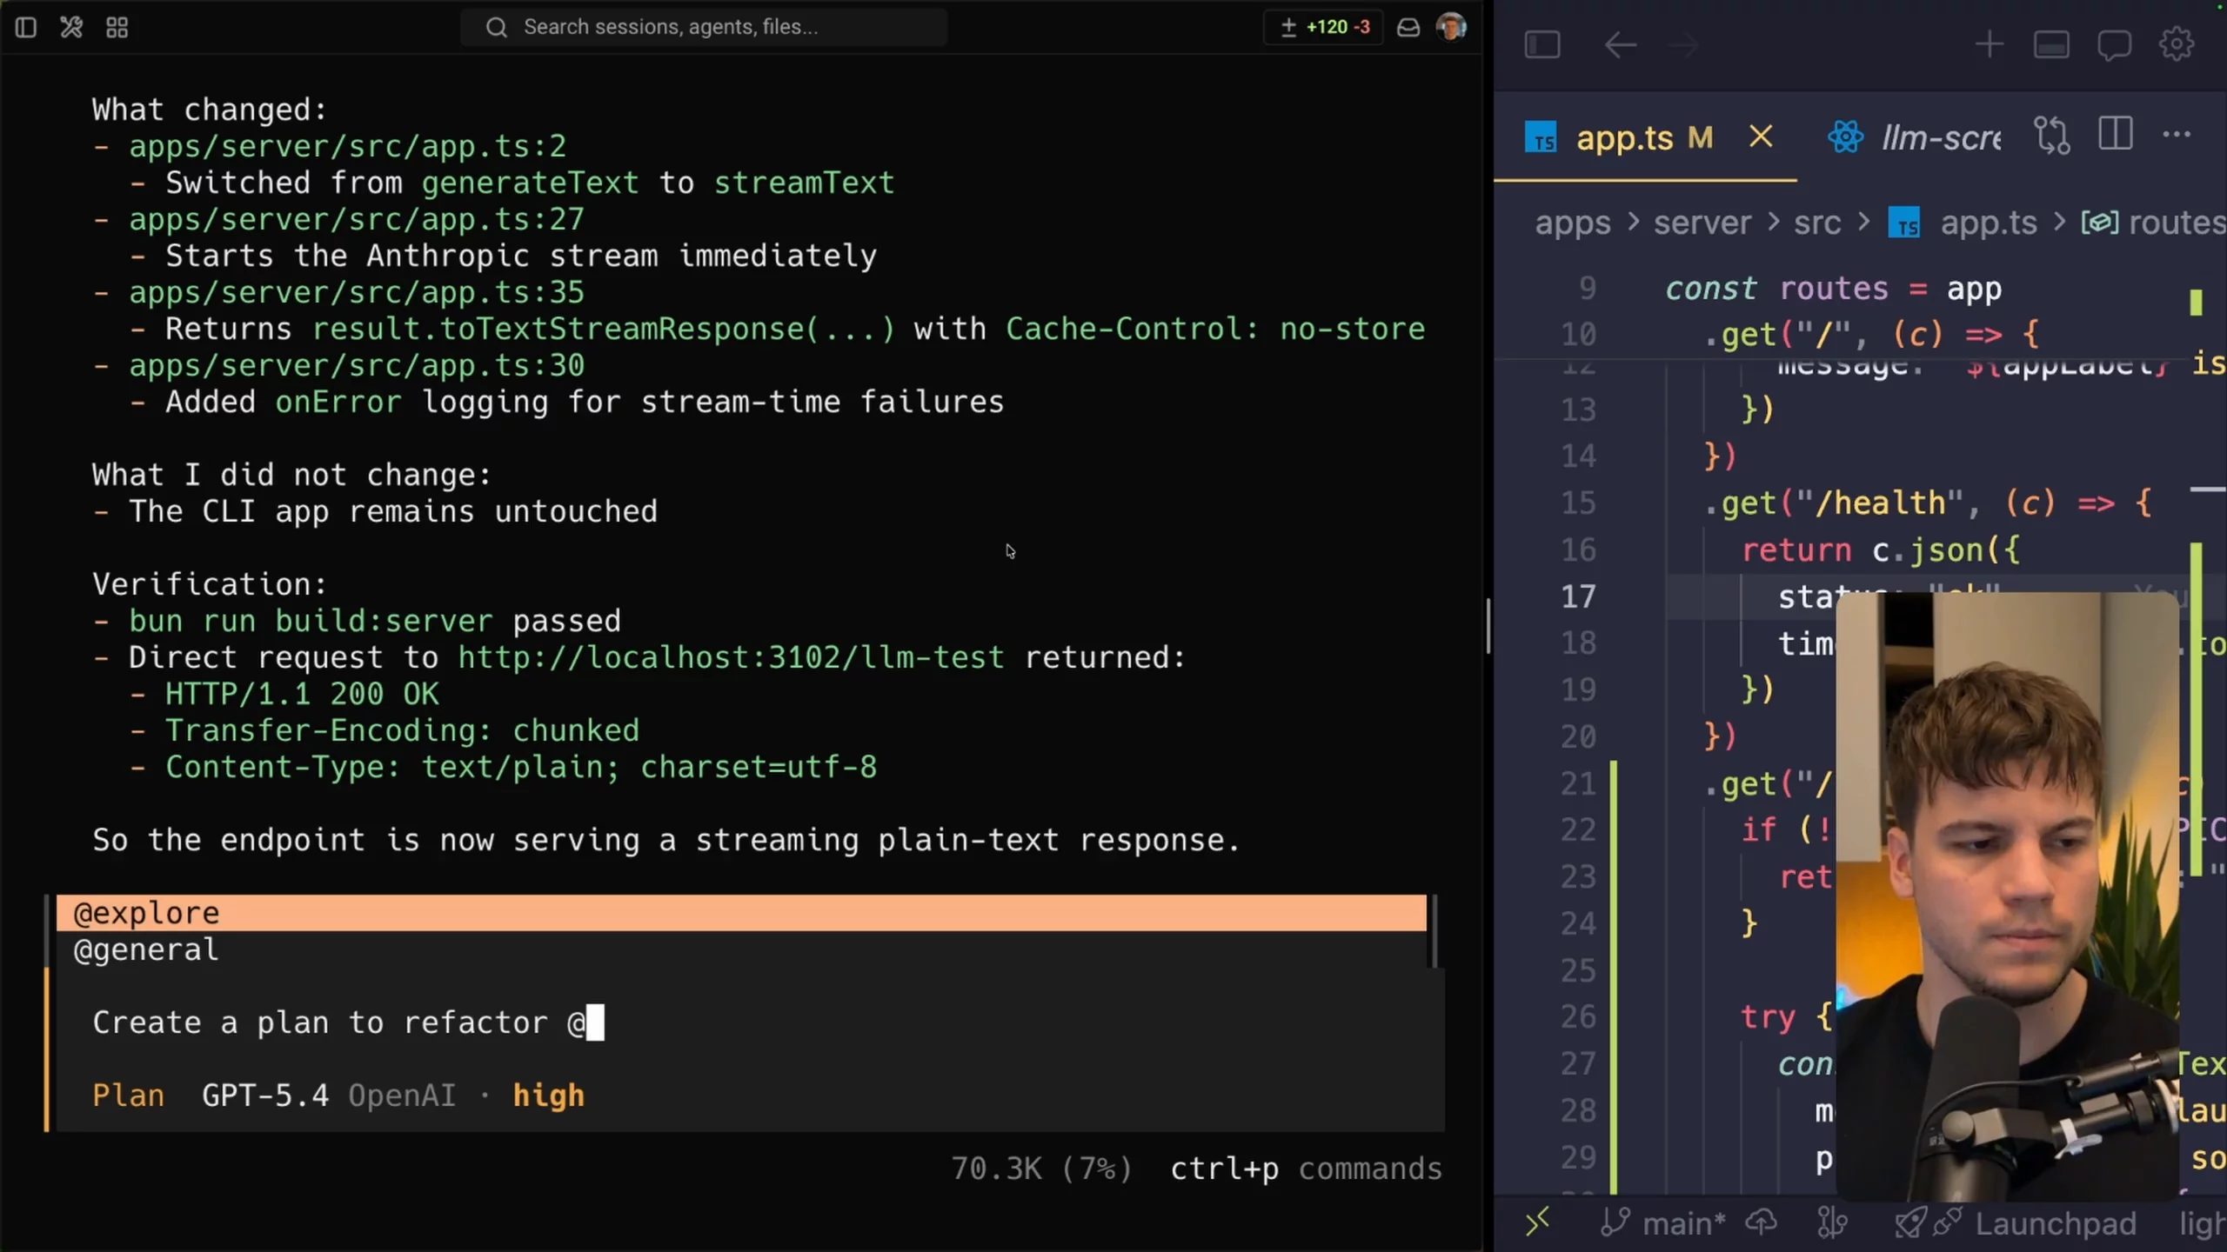2227x1252 pixels.
Task: Open the editor chat bubble icon
Action: 2114,44
